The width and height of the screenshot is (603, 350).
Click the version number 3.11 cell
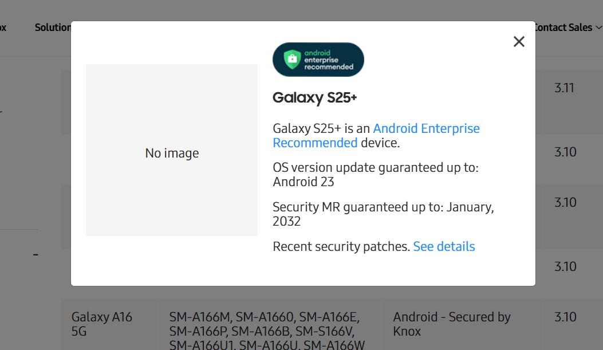click(563, 88)
